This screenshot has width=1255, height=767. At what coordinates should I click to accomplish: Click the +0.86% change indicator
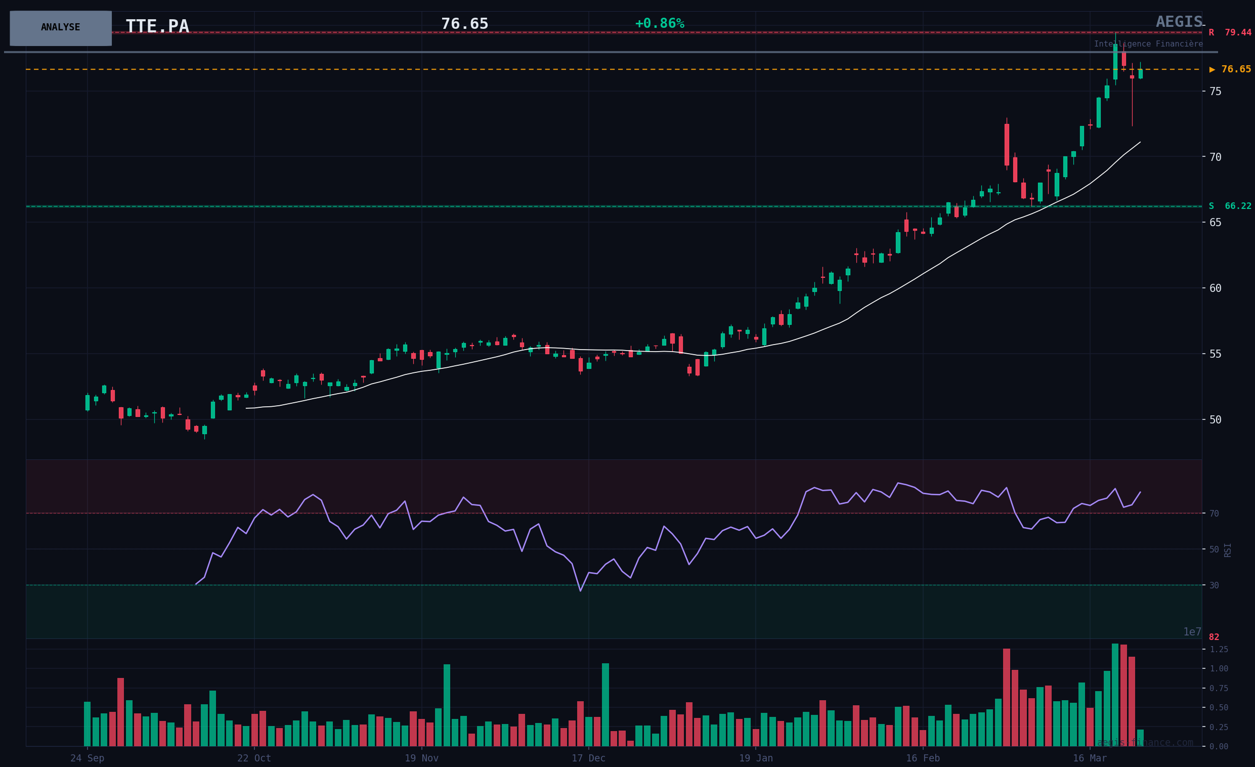[x=660, y=24]
